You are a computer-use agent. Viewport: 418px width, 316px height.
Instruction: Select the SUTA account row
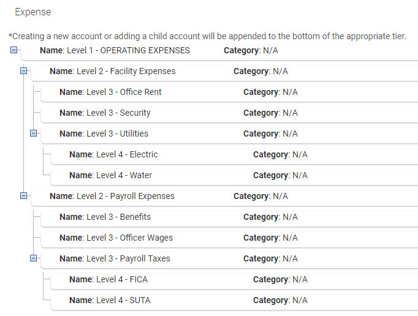point(110,300)
